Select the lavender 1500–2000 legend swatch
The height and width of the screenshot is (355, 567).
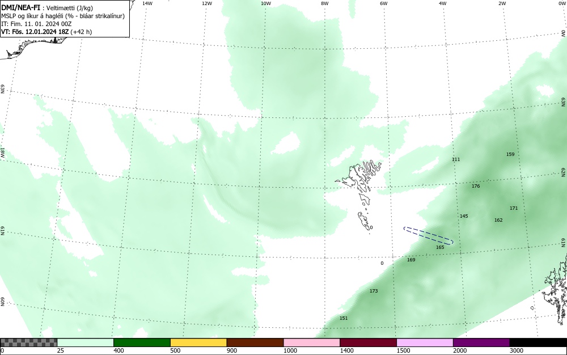(x=425, y=343)
